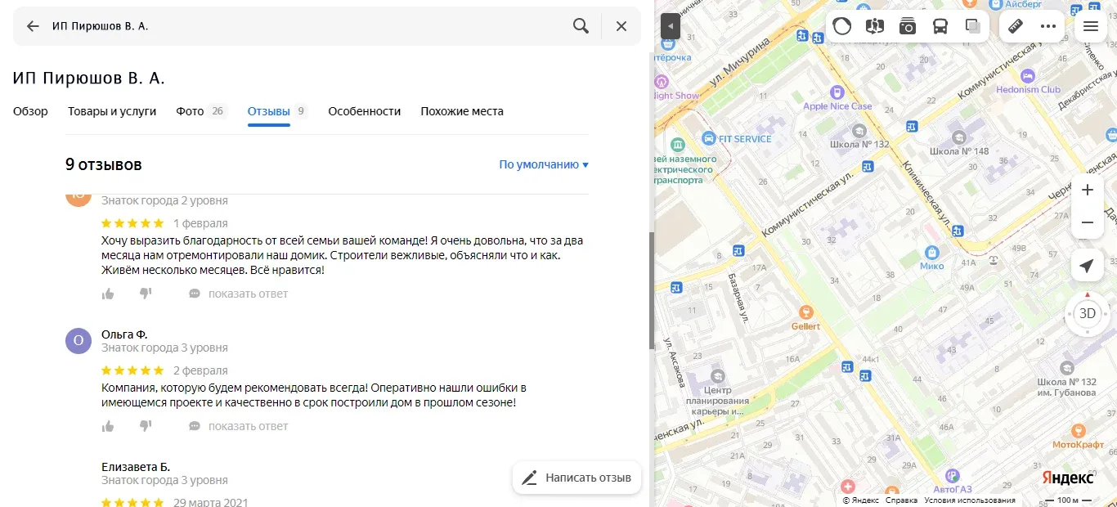The width and height of the screenshot is (1117, 507).
Task: Show photos layer on the map
Action: click(x=908, y=26)
